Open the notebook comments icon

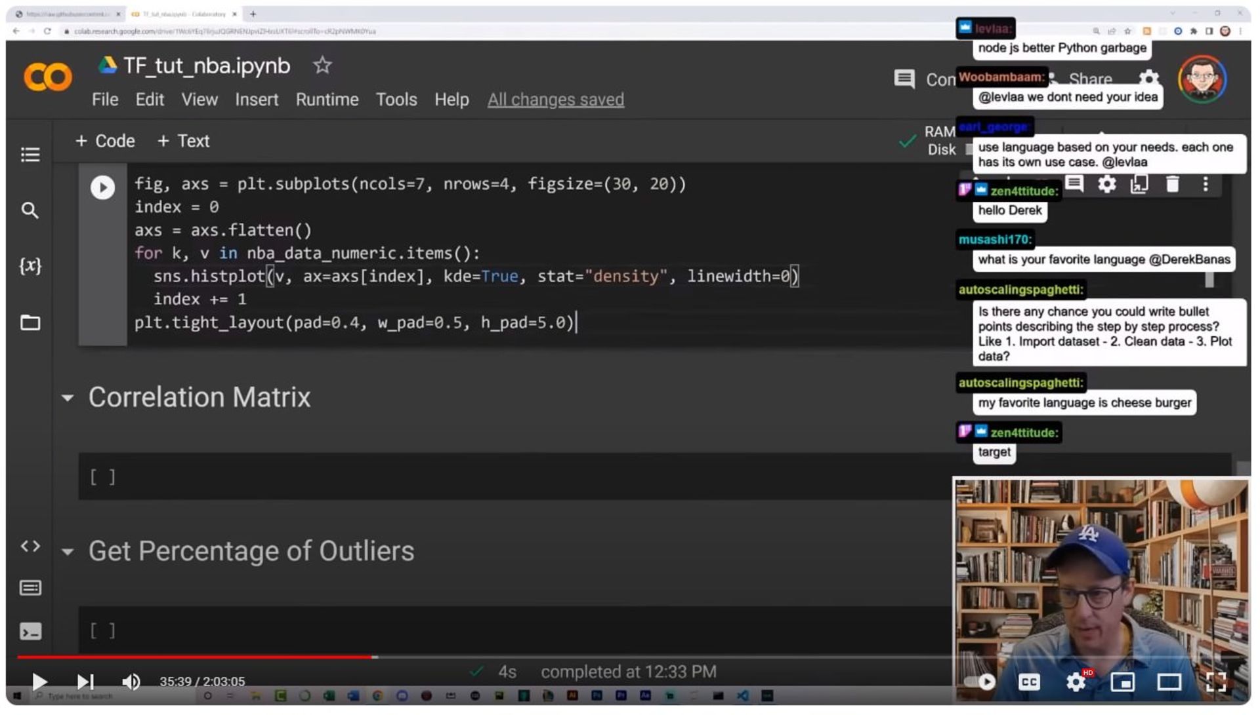[x=904, y=79]
